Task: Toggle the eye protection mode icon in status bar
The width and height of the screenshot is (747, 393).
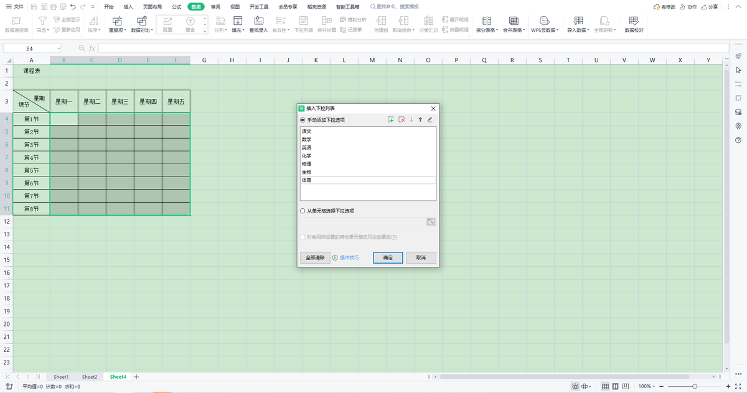Action: (x=575, y=387)
